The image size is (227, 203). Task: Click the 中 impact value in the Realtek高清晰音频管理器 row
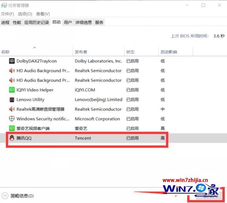[x=163, y=109]
